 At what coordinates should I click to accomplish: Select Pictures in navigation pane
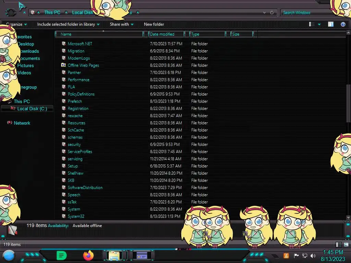click(25, 65)
